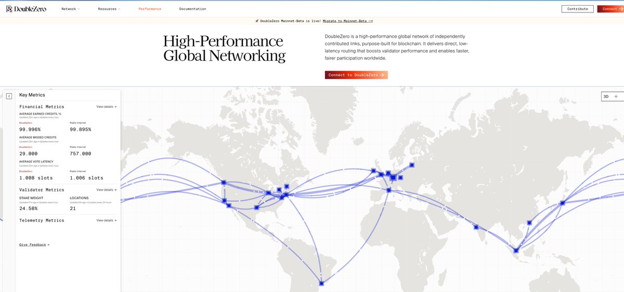Open the Network dropdown menu
Screen dimensions: 624x292
point(70,9)
